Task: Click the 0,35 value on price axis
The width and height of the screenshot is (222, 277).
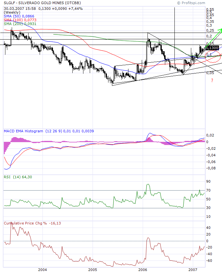Action: pos(210,22)
